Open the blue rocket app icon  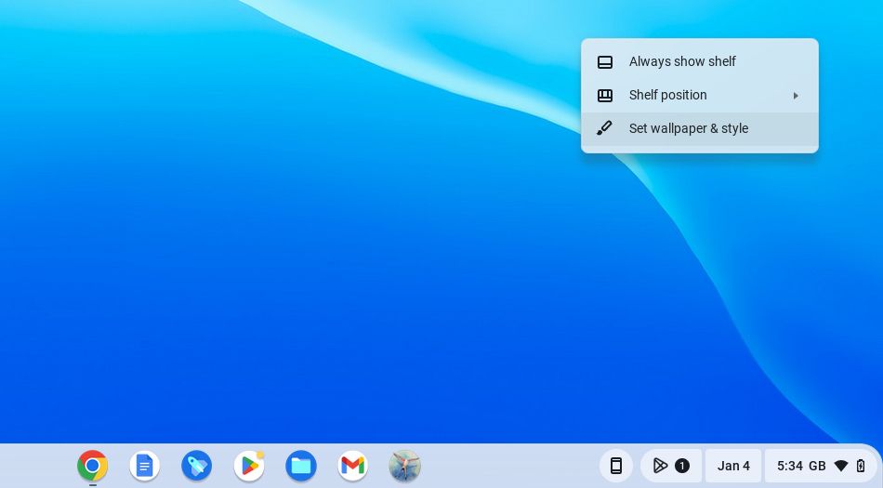[196, 466]
